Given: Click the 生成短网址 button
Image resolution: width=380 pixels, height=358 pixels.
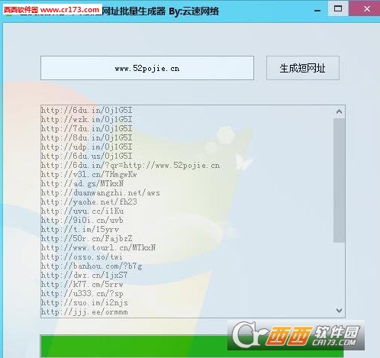Looking at the screenshot, I should pyautogui.click(x=303, y=68).
